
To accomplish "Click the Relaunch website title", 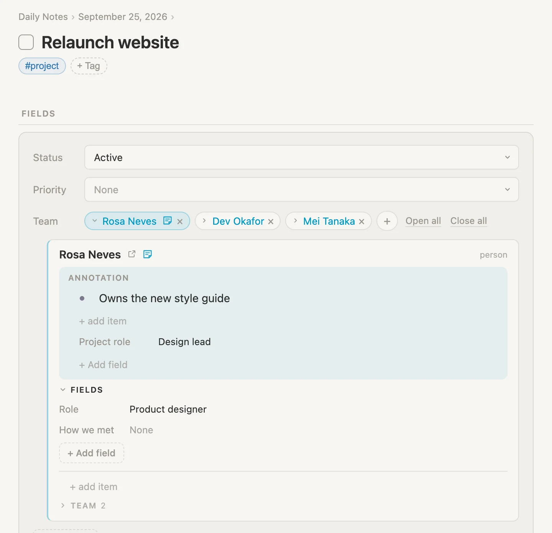I will tap(110, 42).
